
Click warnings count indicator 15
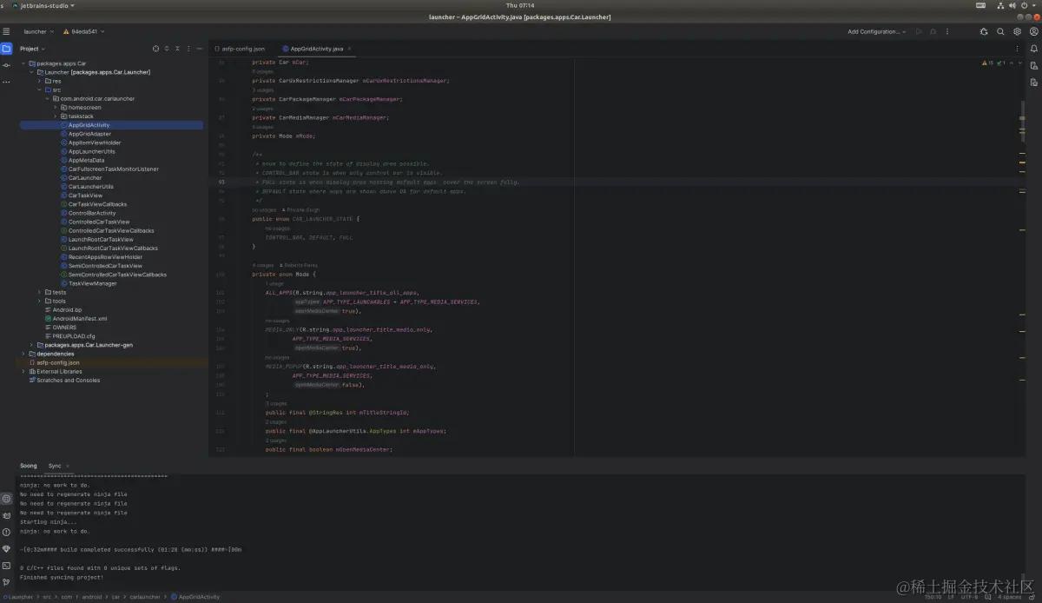point(988,63)
